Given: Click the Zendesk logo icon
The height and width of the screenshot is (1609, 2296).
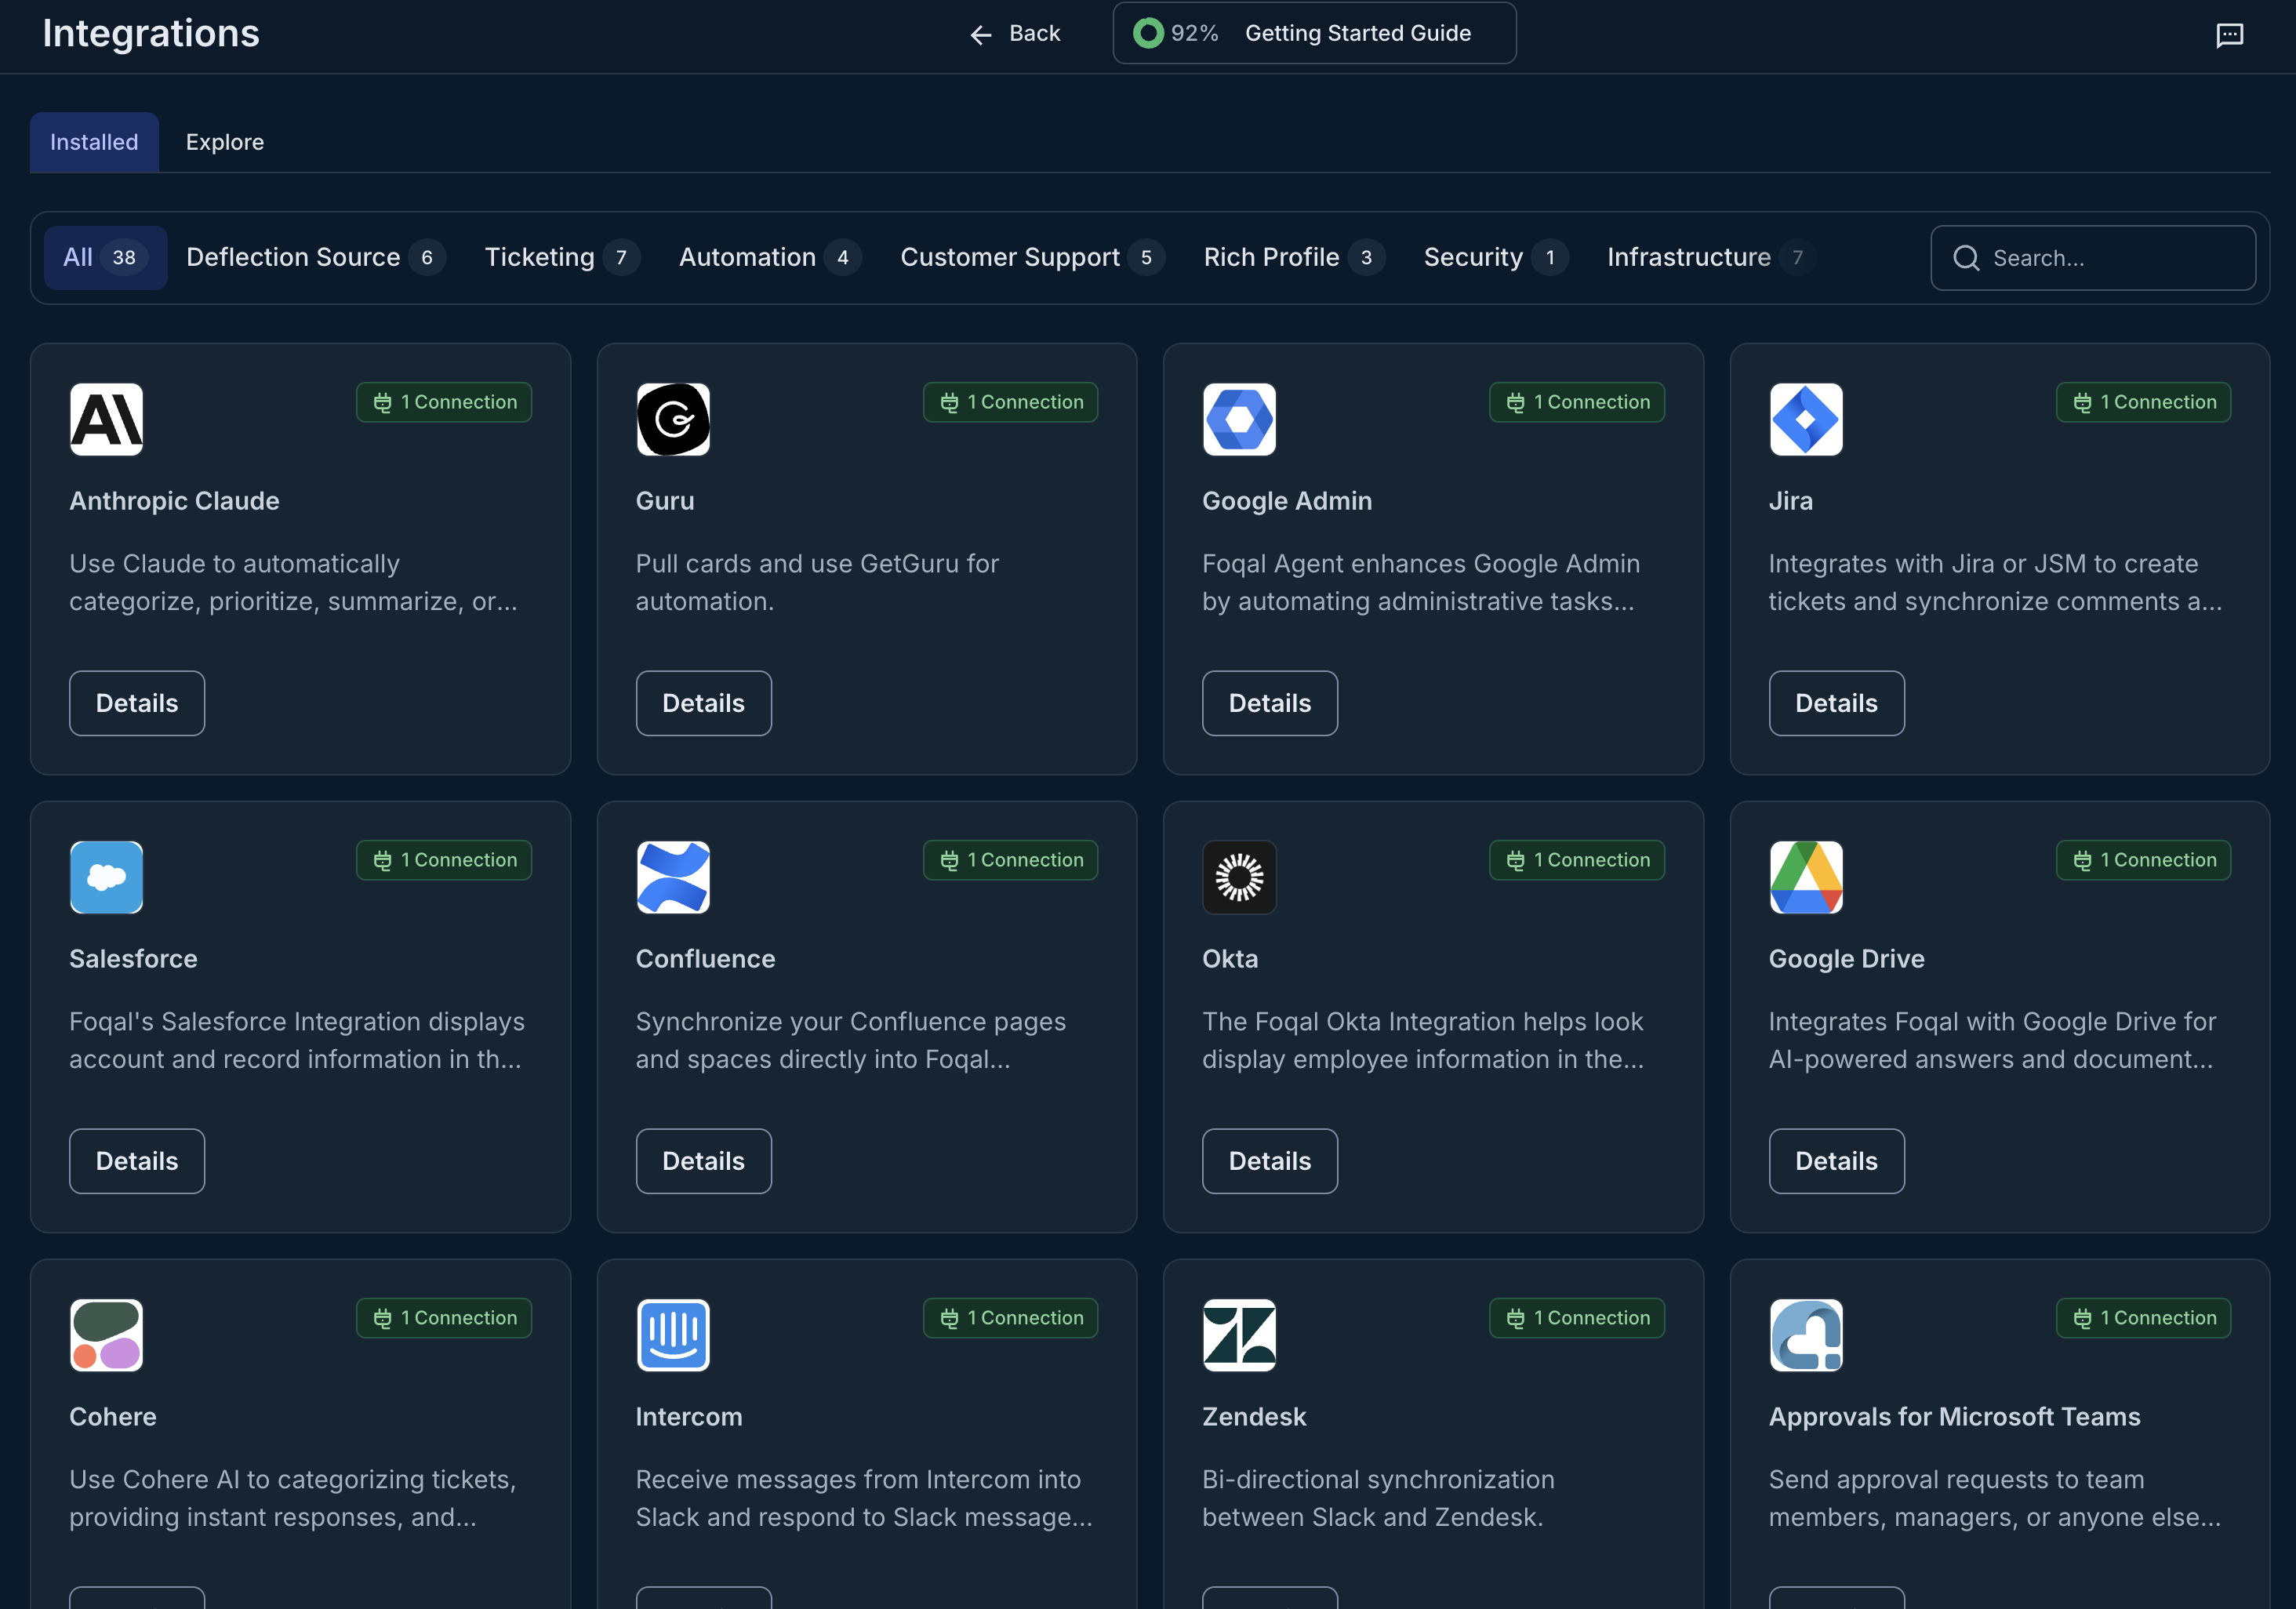Looking at the screenshot, I should (x=1239, y=1335).
